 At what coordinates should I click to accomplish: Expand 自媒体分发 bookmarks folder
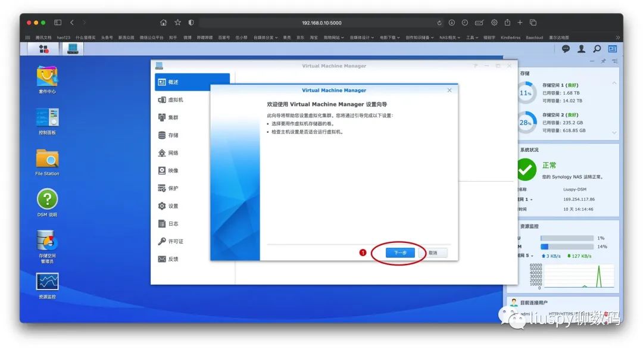click(x=266, y=38)
